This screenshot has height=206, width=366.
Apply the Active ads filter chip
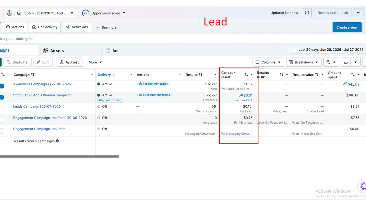pyautogui.click(x=77, y=27)
